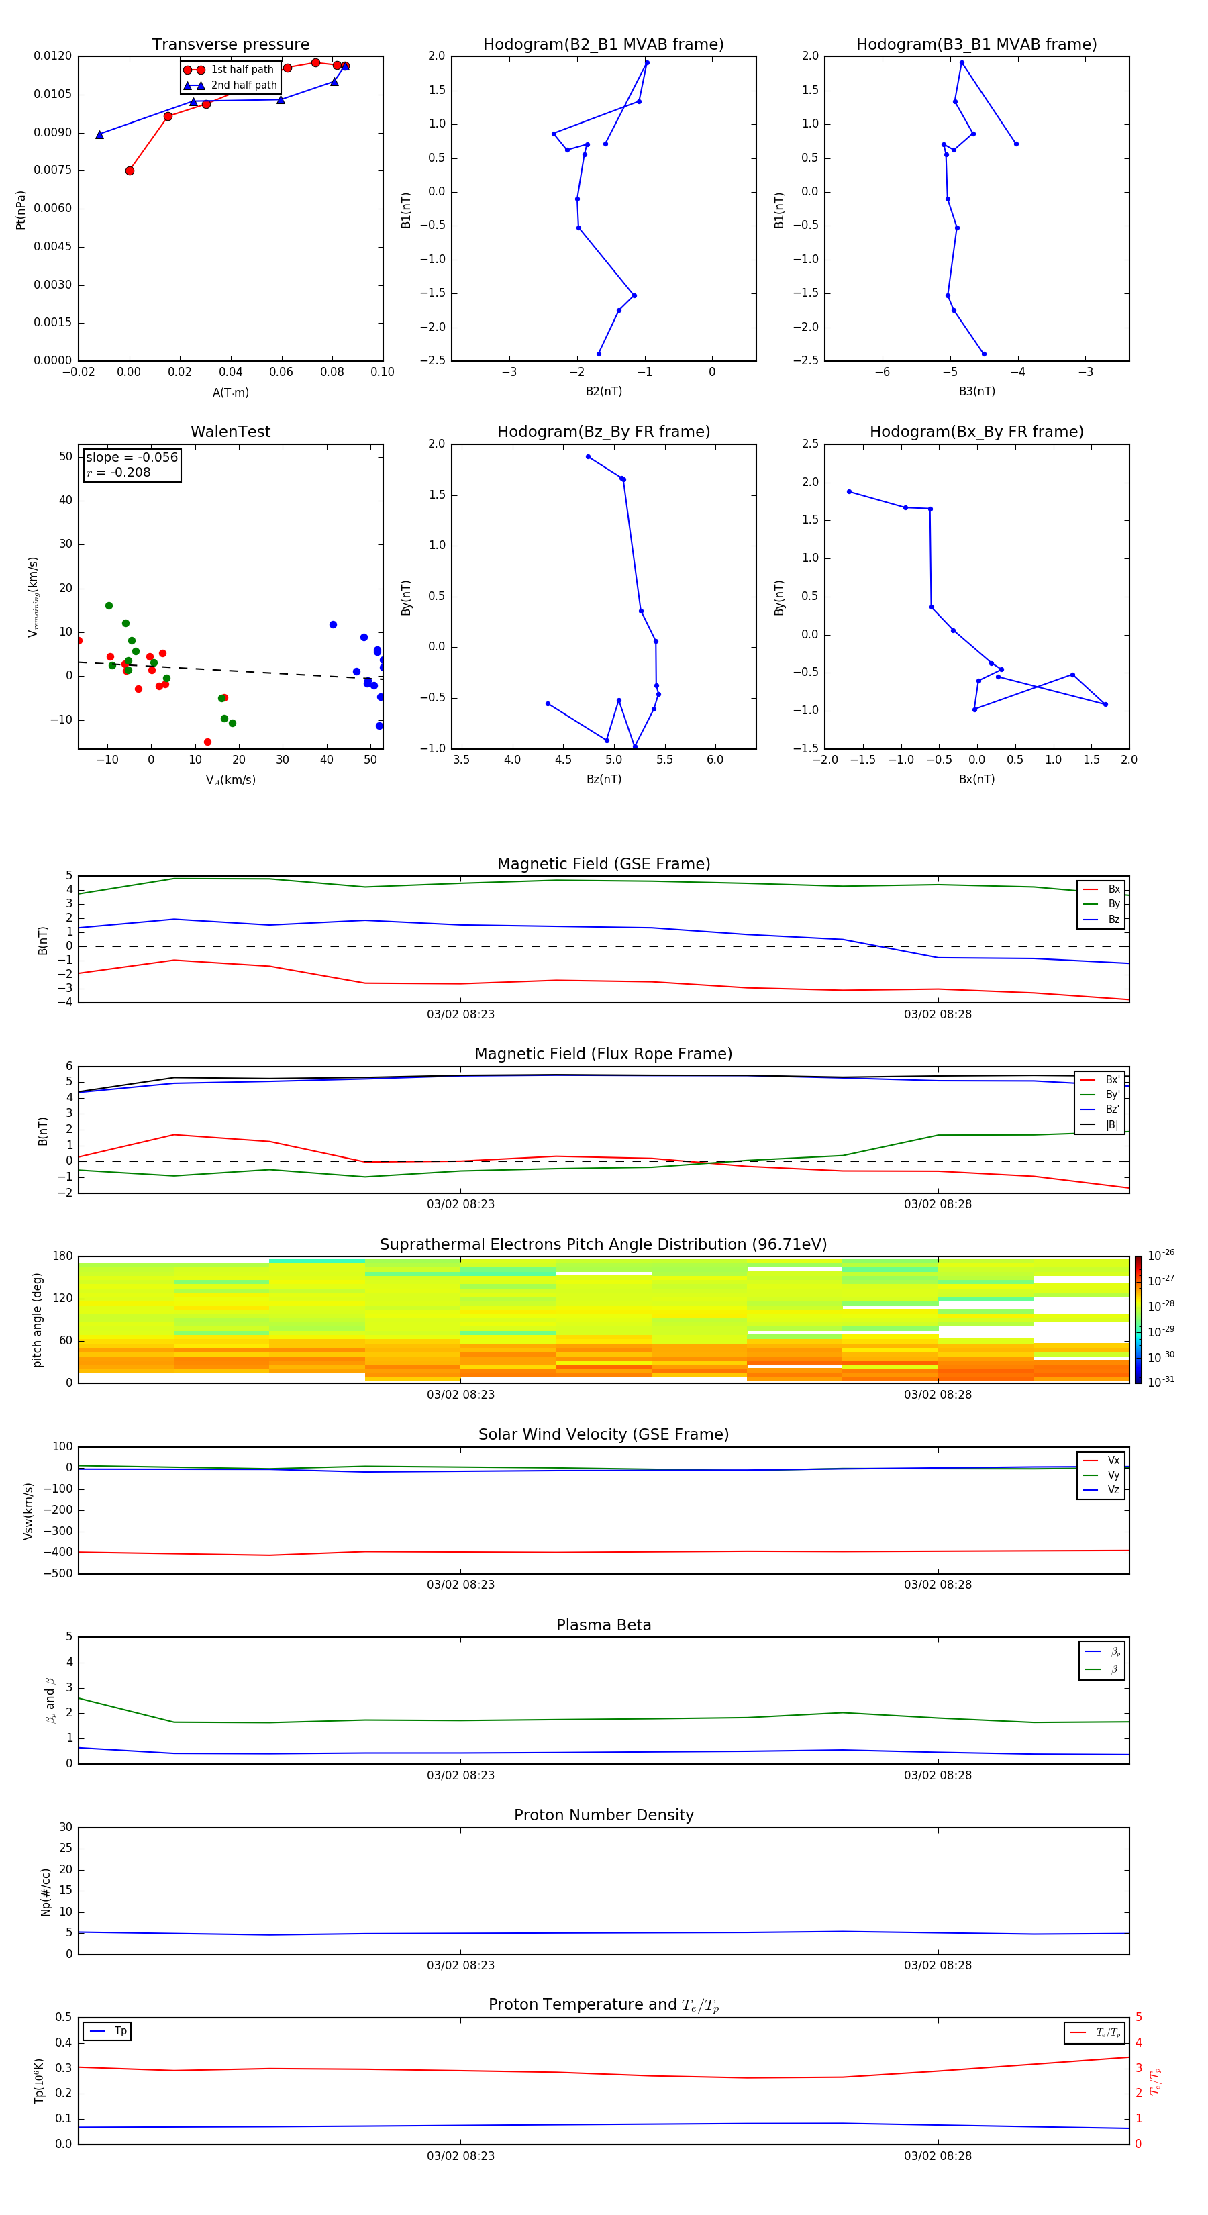Click "03/02 08:28" tick under Proton Number Density
Screen dimensions: 1208x2215
938,1965
